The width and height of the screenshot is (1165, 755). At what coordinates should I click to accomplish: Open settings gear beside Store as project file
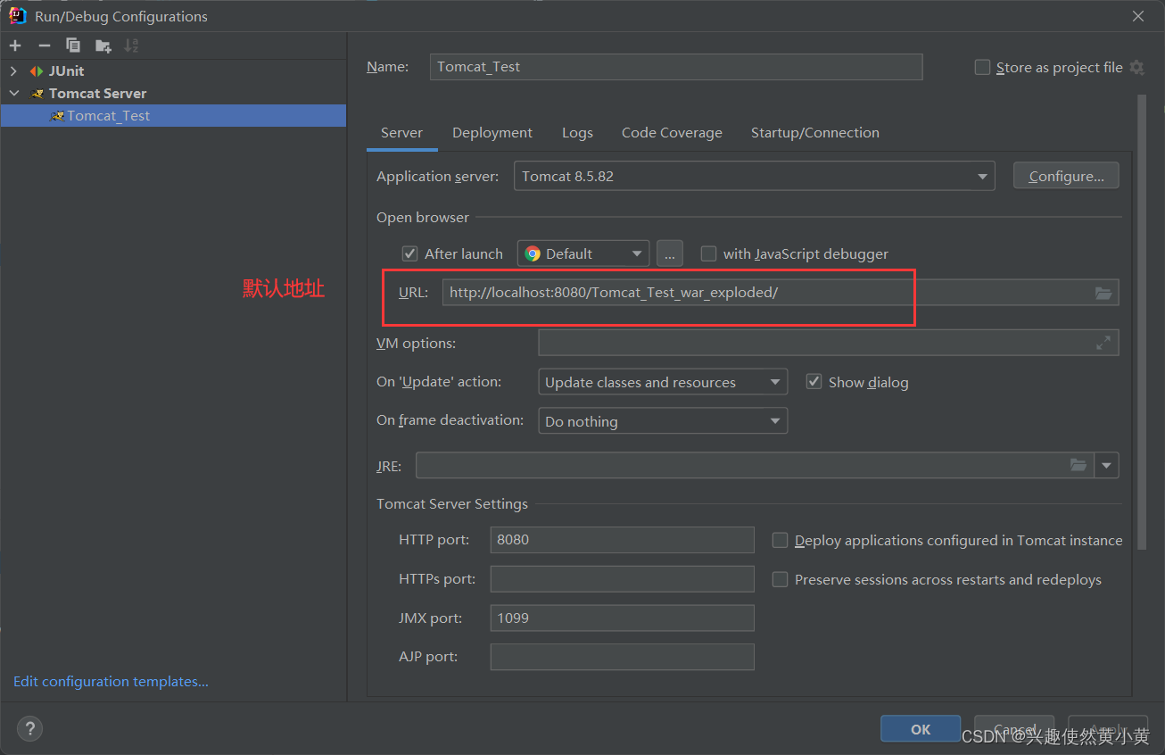1136,67
